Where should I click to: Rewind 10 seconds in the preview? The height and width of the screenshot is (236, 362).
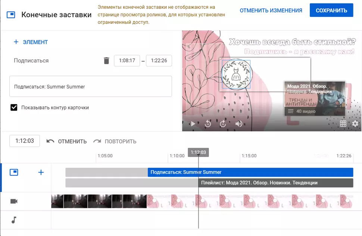(x=208, y=124)
